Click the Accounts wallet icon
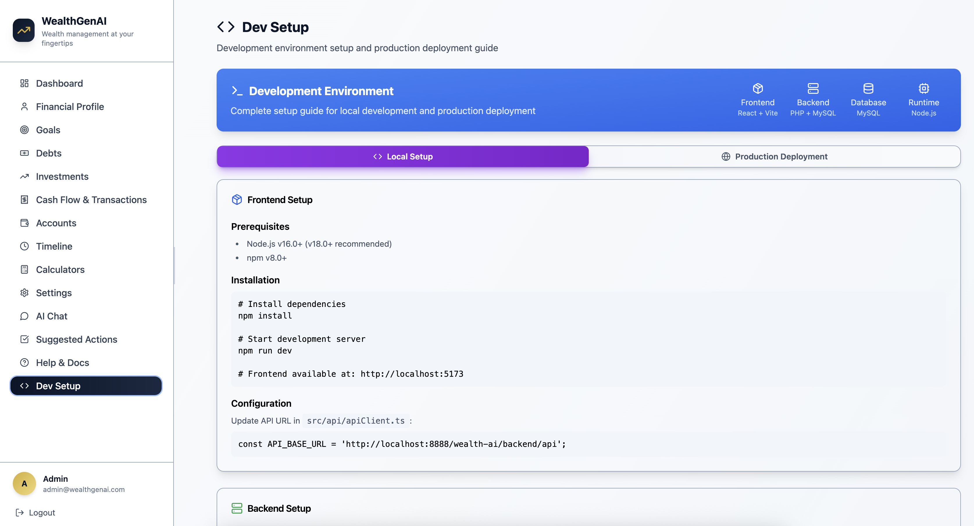Image resolution: width=974 pixels, height=526 pixels. (x=24, y=223)
